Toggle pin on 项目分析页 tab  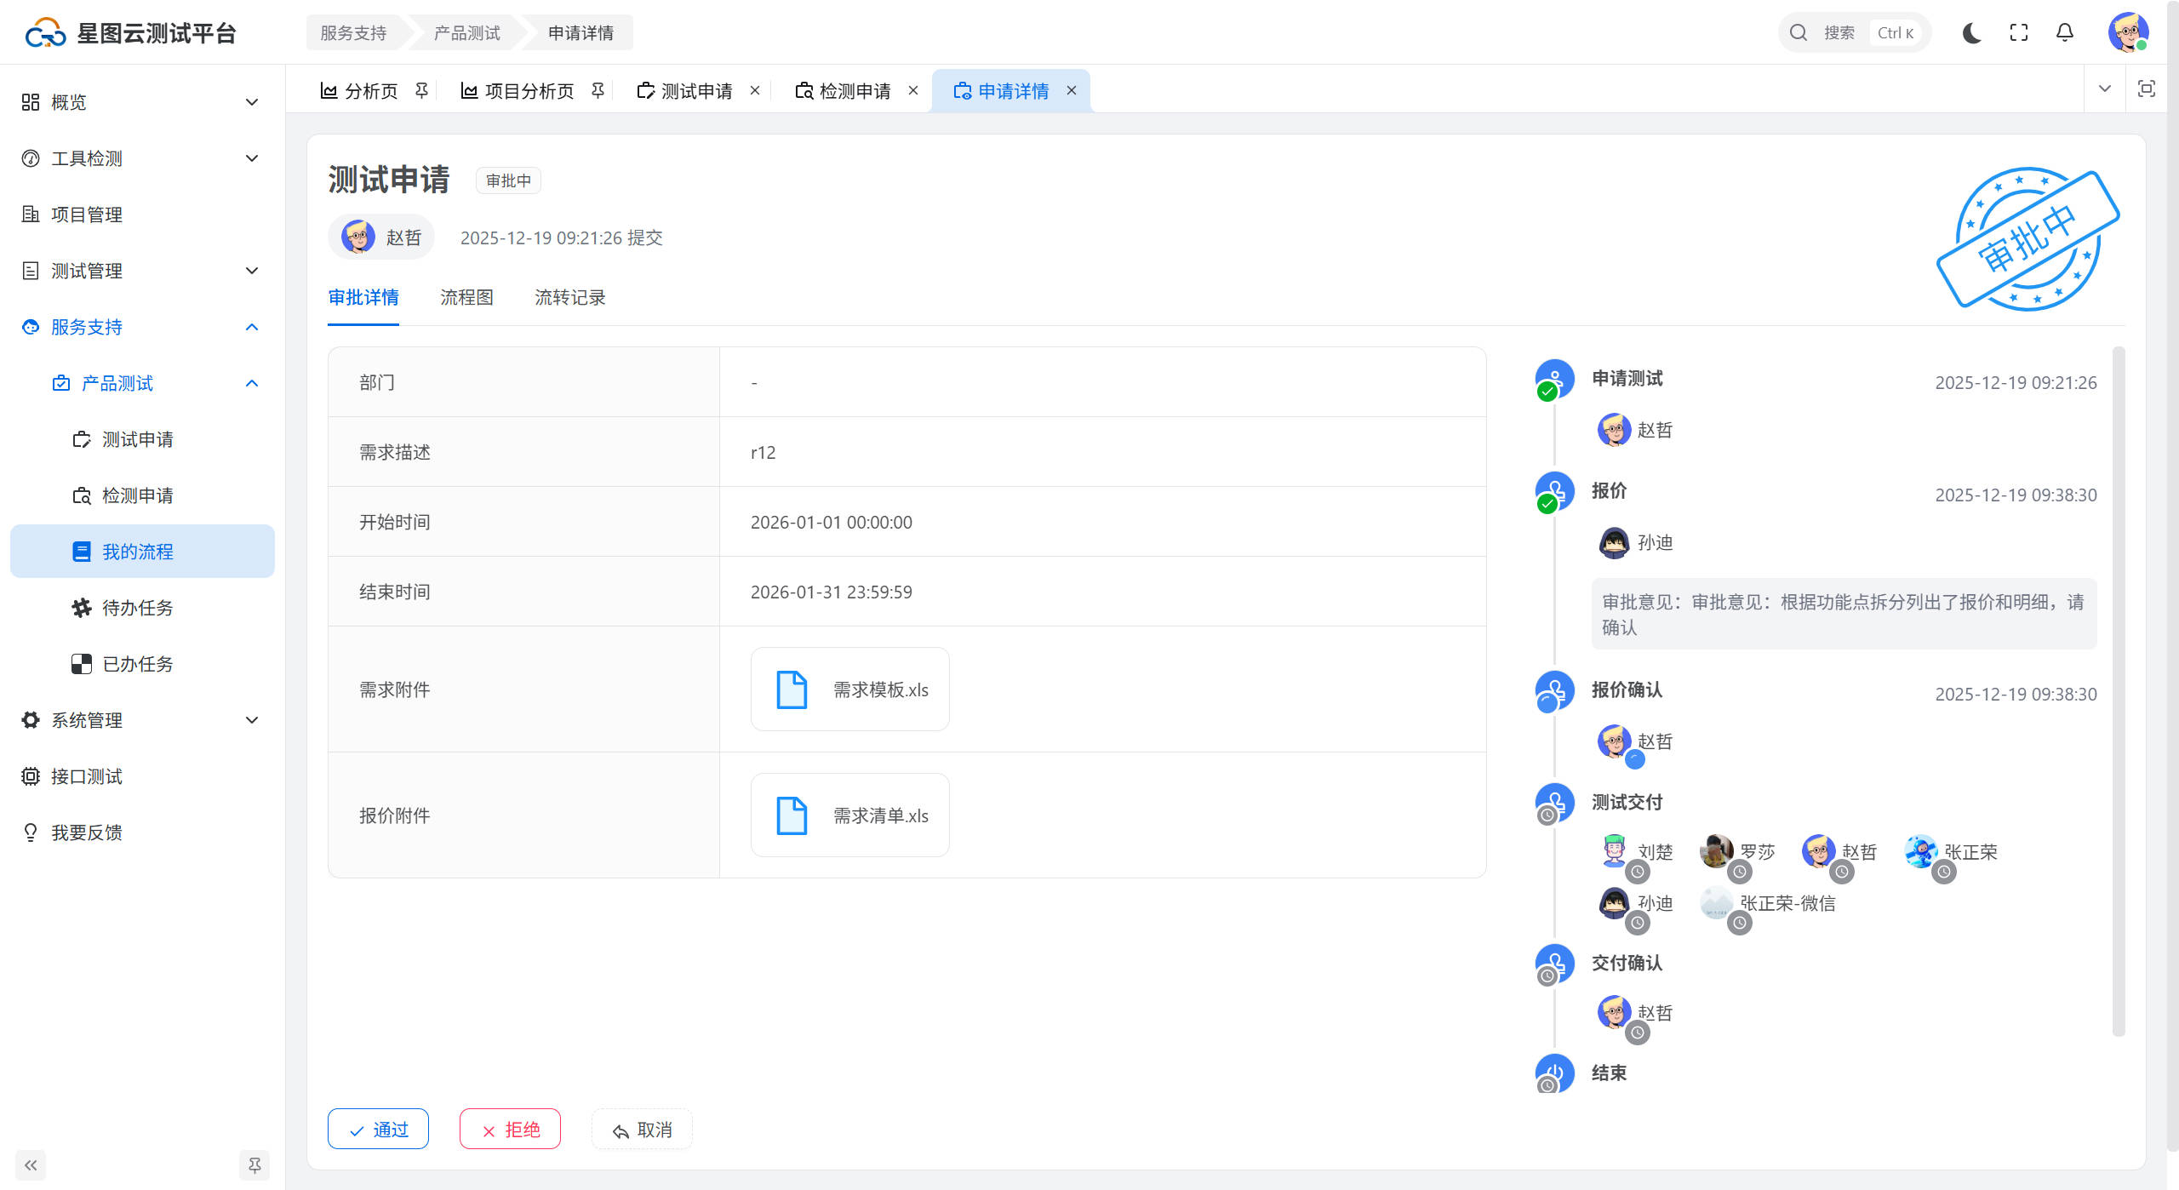click(x=598, y=90)
